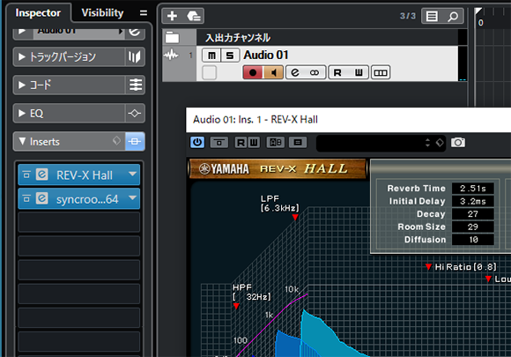
Task: Click the input/output channel folder icon
Action: coord(172,38)
